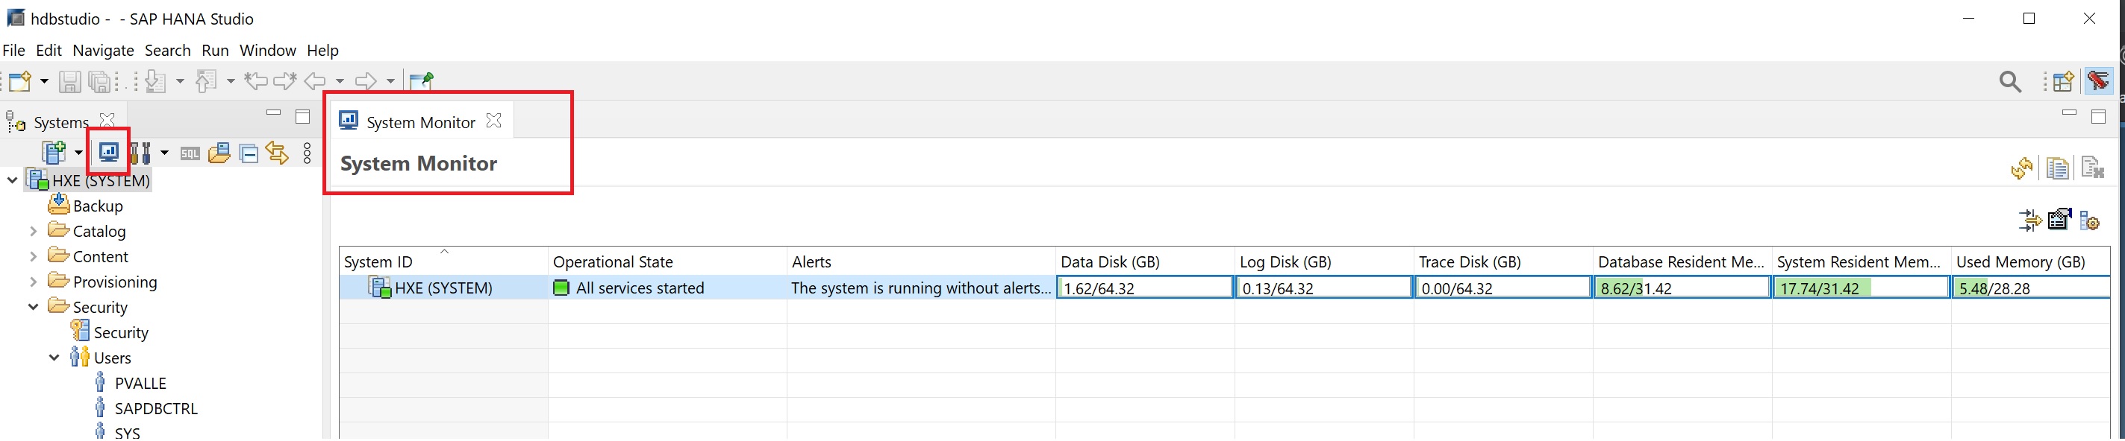
Task: Open the Window menu
Action: [267, 50]
